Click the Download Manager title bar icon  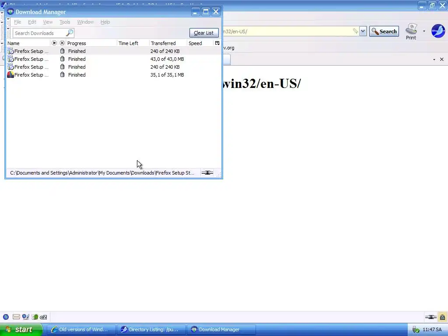click(x=10, y=12)
